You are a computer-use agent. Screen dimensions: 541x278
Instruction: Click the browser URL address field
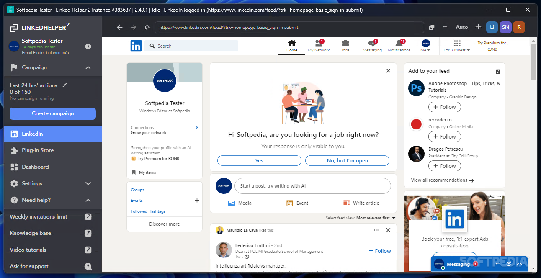[x=289, y=27]
